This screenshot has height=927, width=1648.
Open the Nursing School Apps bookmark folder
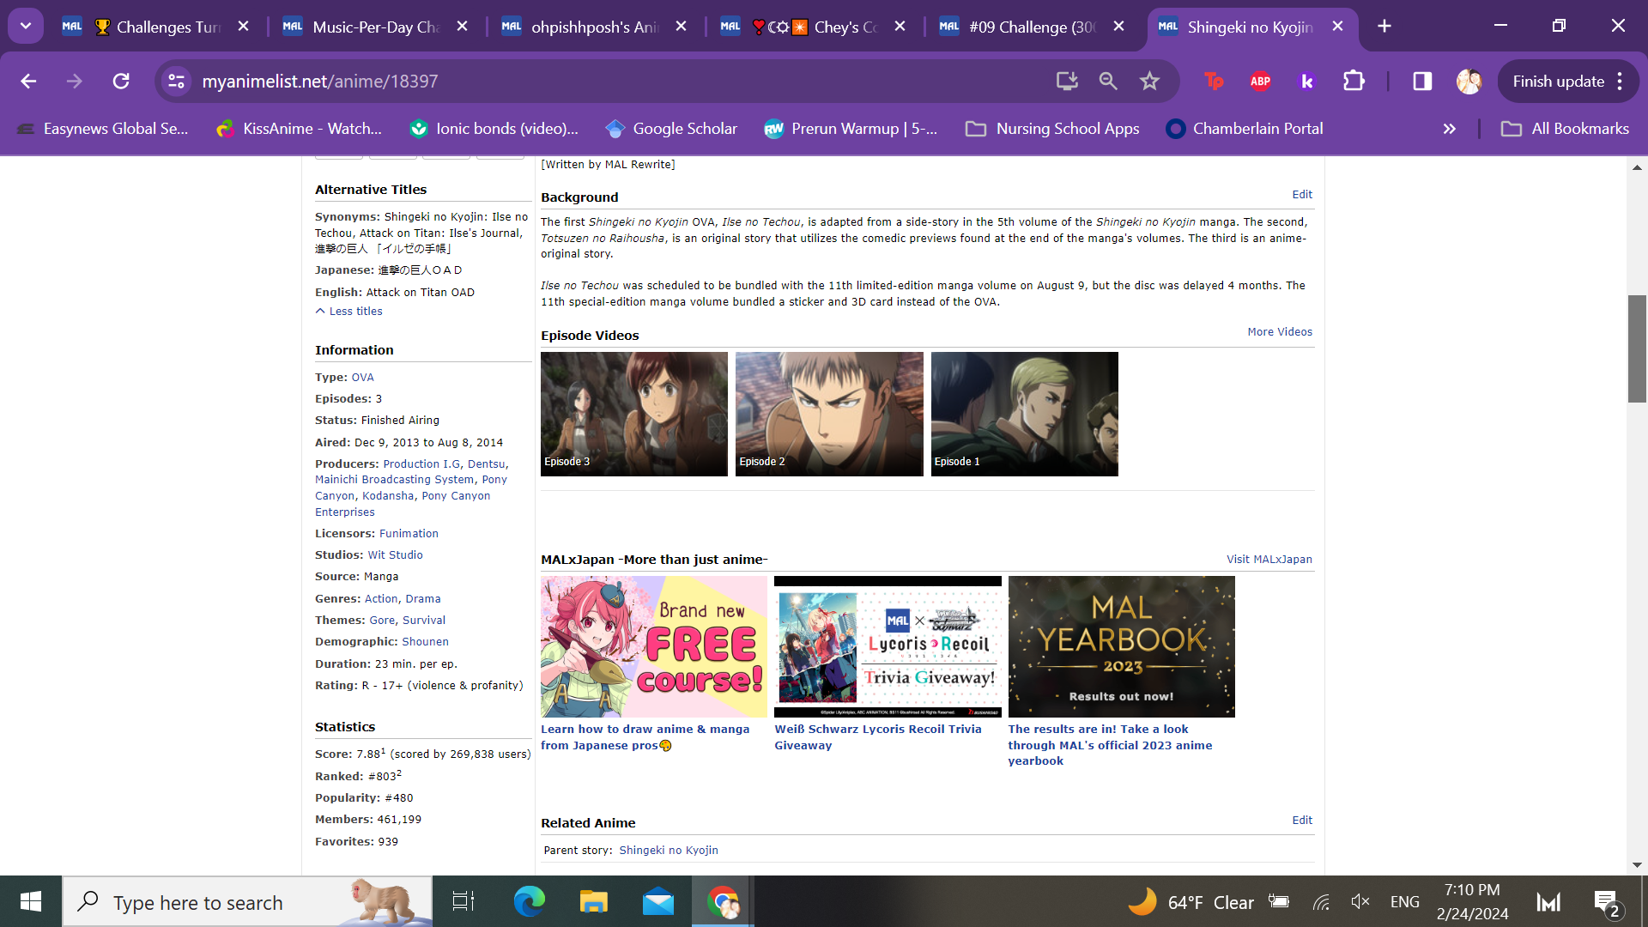1052,129
